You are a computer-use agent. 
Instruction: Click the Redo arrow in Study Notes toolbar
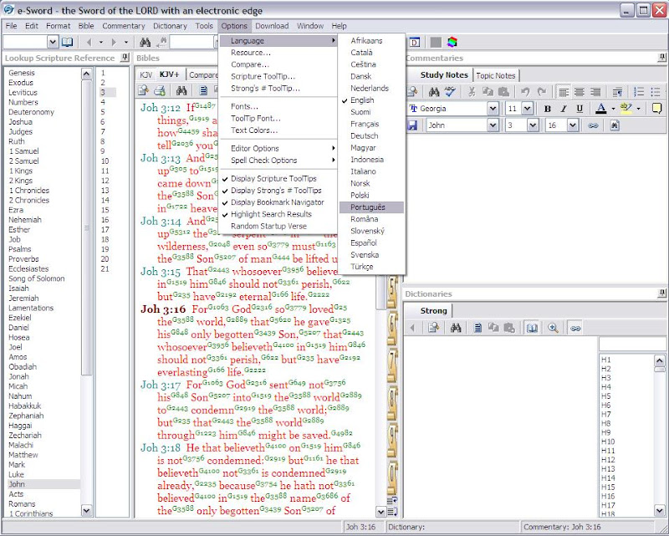click(541, 91)
